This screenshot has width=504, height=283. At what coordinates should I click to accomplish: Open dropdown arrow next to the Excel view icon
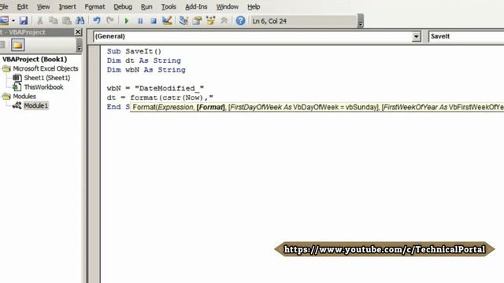coord(13,21)
